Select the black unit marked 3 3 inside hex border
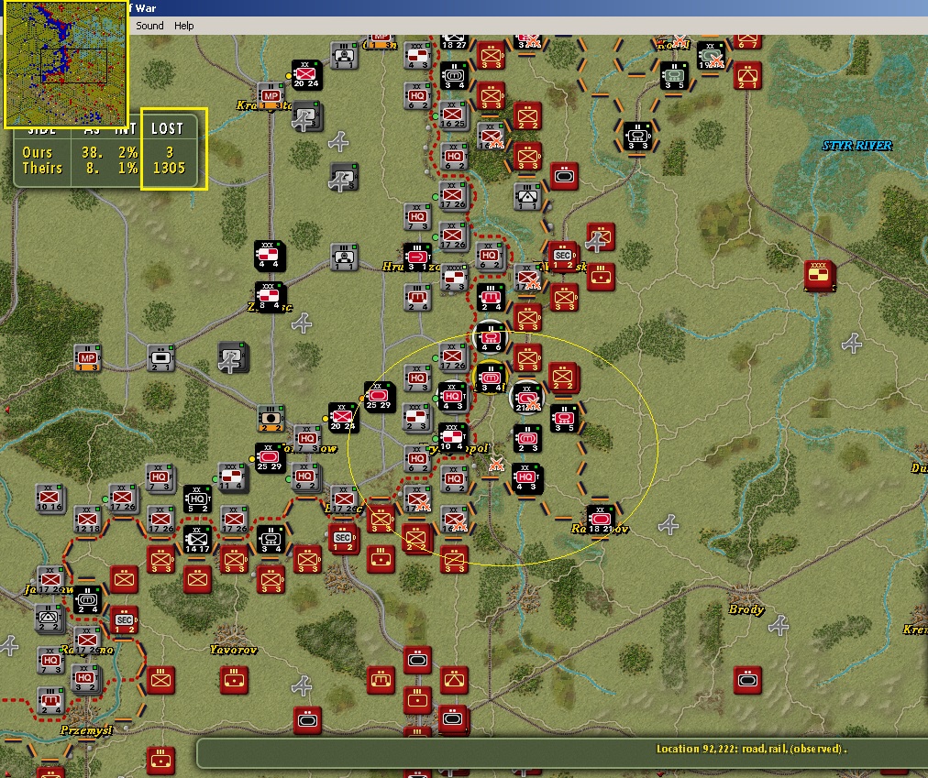This screenshot has width=928, height=778. (x=638, y=136)
